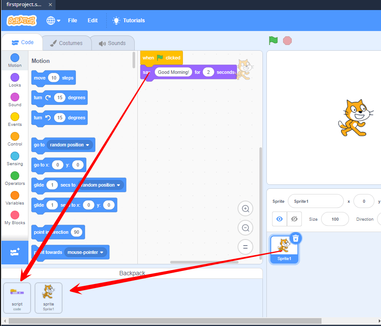Delete Sprite1 using the trash icon
This screenshot has height=326, width=381.
coord(296,238)
